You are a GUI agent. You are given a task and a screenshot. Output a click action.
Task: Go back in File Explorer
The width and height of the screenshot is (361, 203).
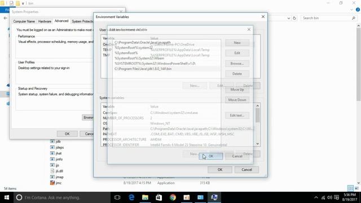click(6, 18)
